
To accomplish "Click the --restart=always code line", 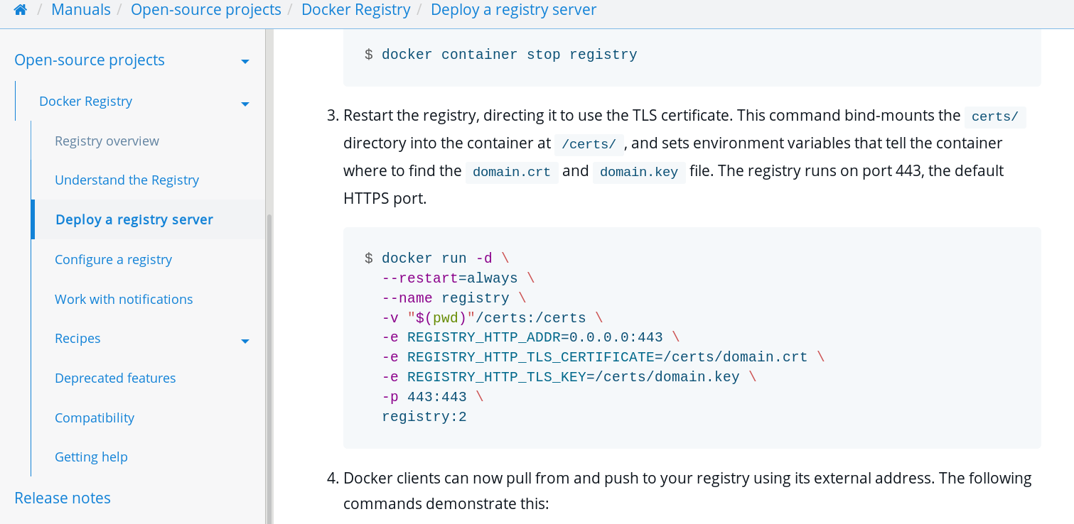I will 458,278.
